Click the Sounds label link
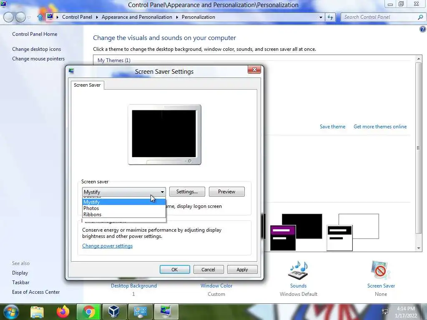Screen dimensions: 427x320 coord(298,286)
